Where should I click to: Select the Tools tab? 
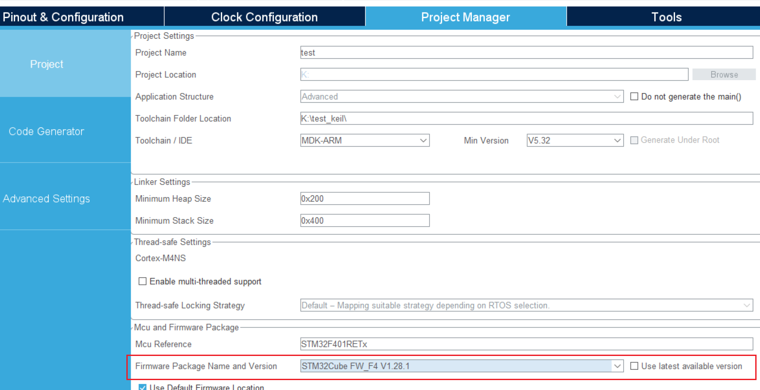tap(666, 16)
